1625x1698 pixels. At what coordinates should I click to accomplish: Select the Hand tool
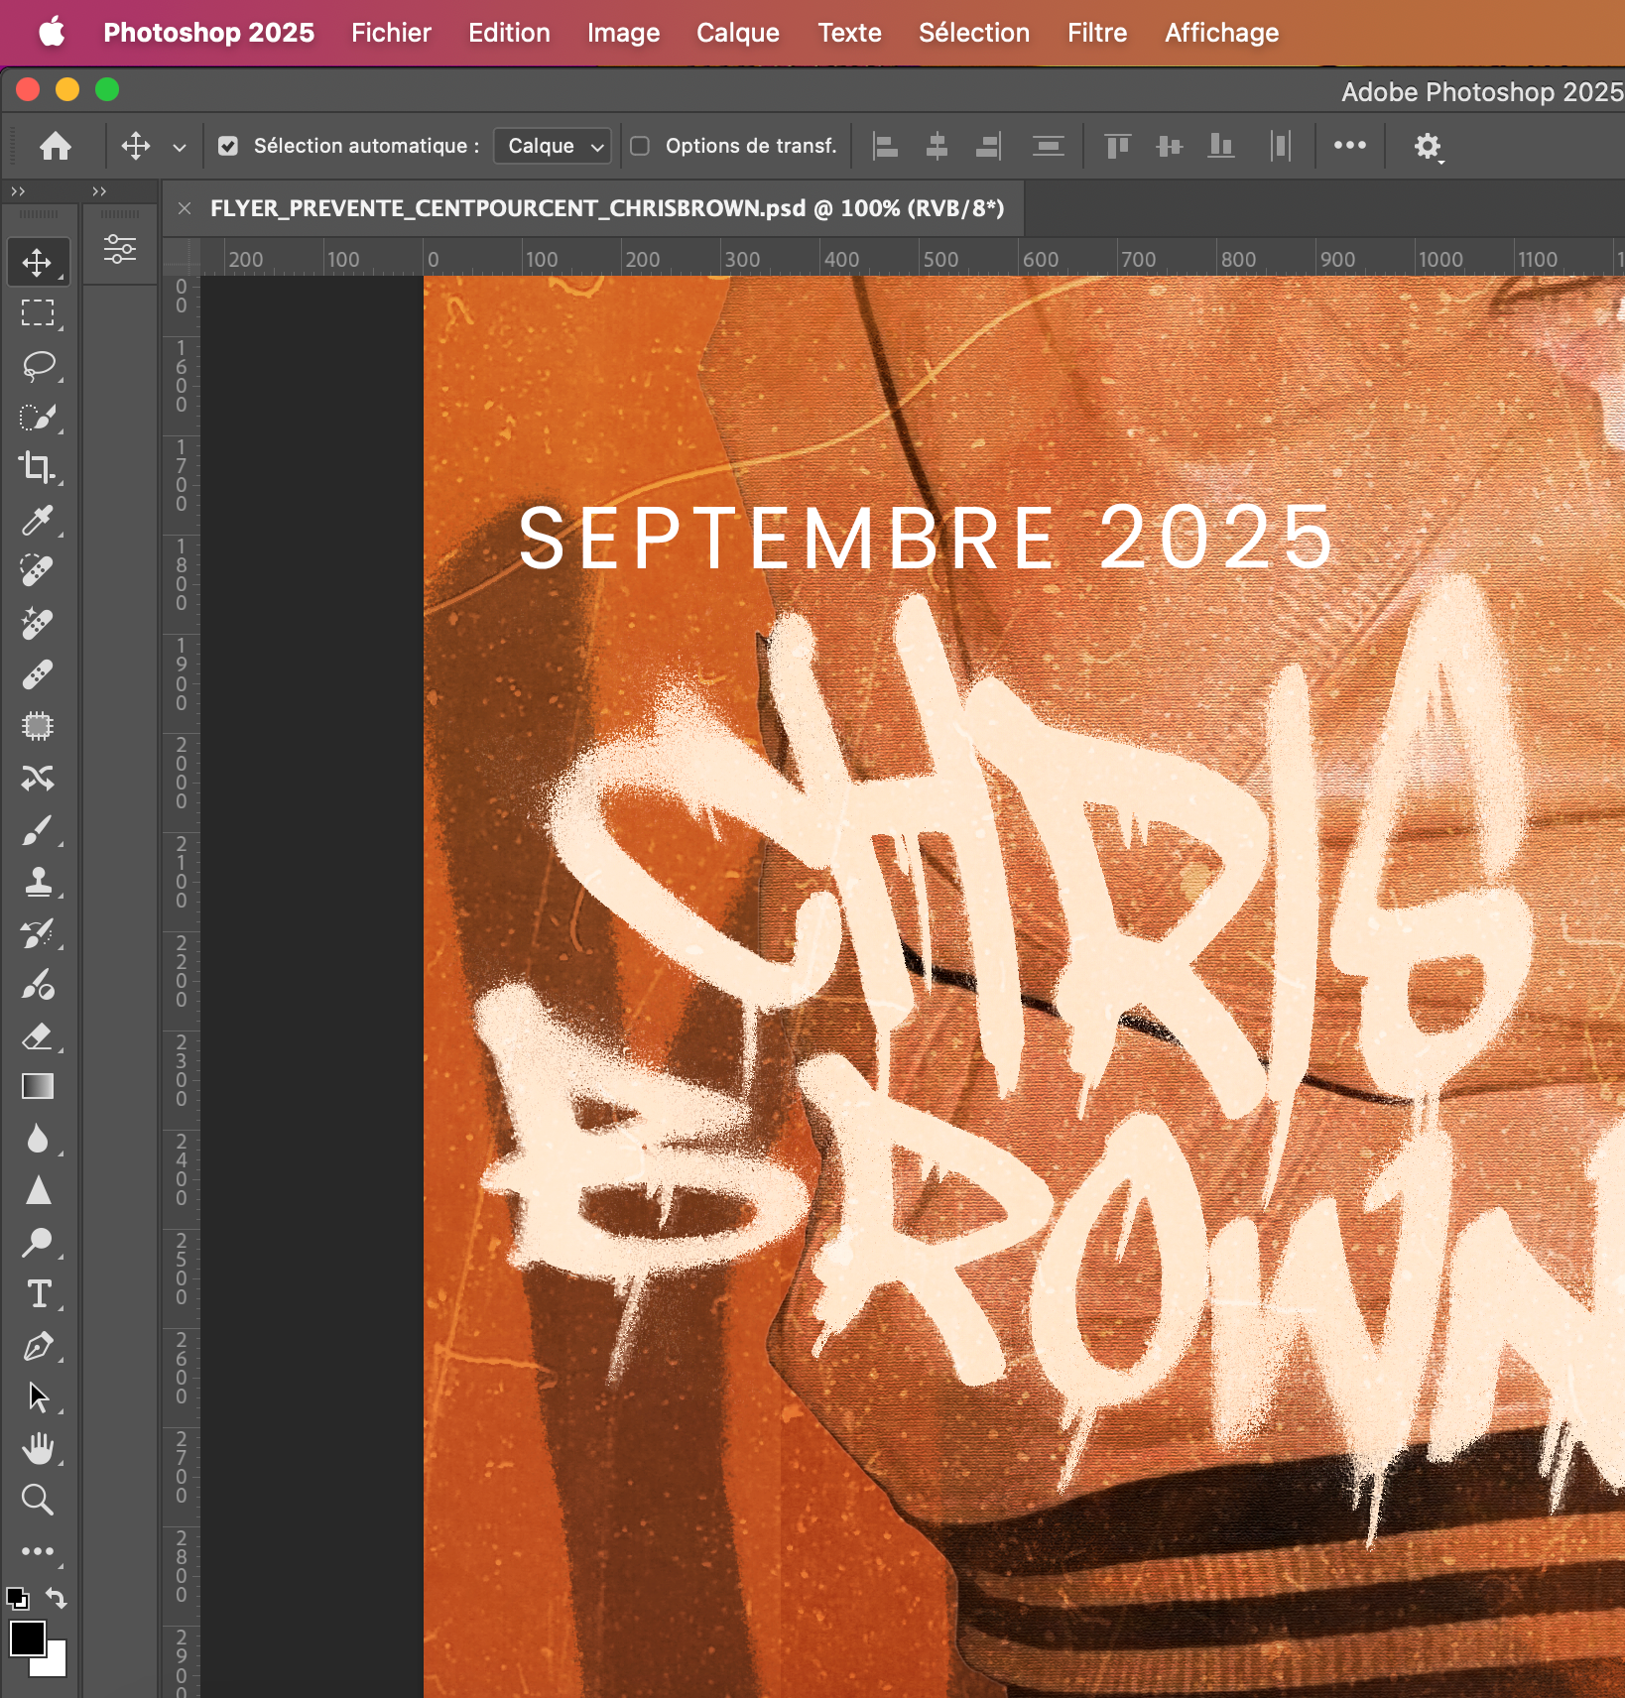38,1448
